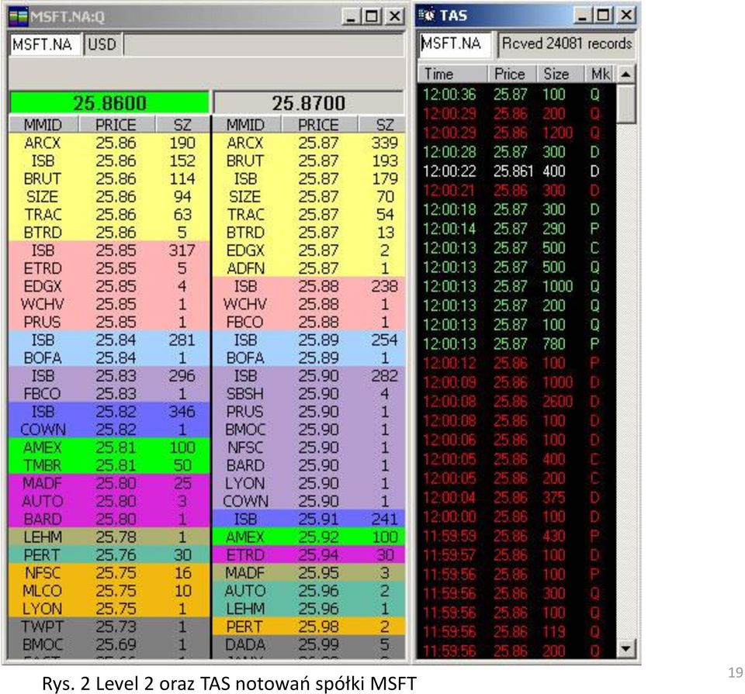
Task: Select the 12:00:13 trade of 780 shares
Action: tap(517, 344)
